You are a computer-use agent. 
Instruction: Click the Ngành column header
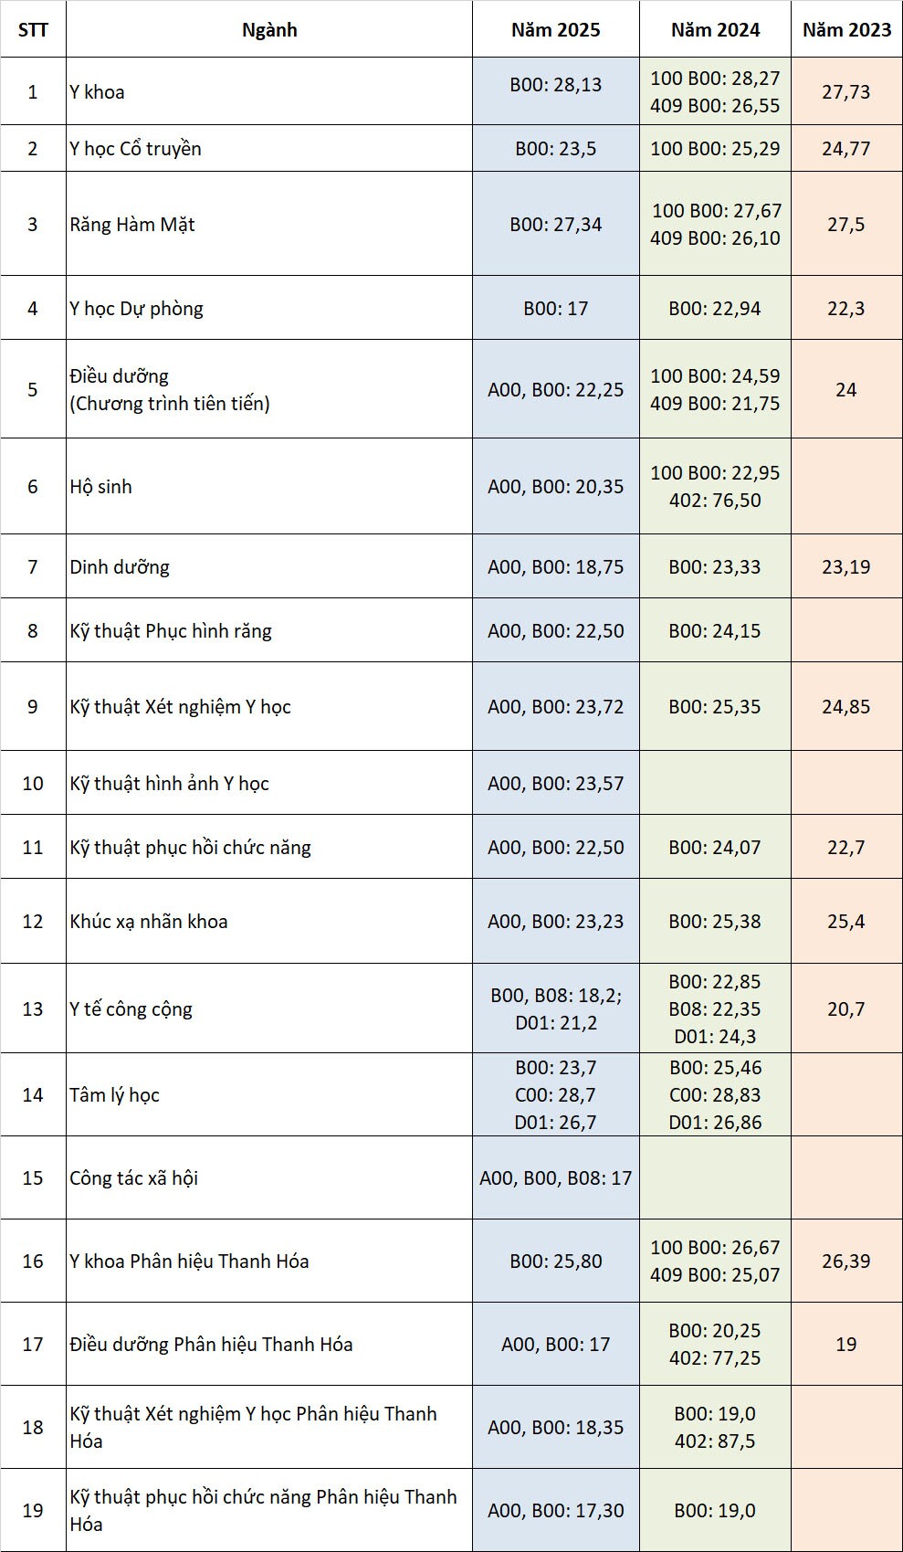pos(269,29)
